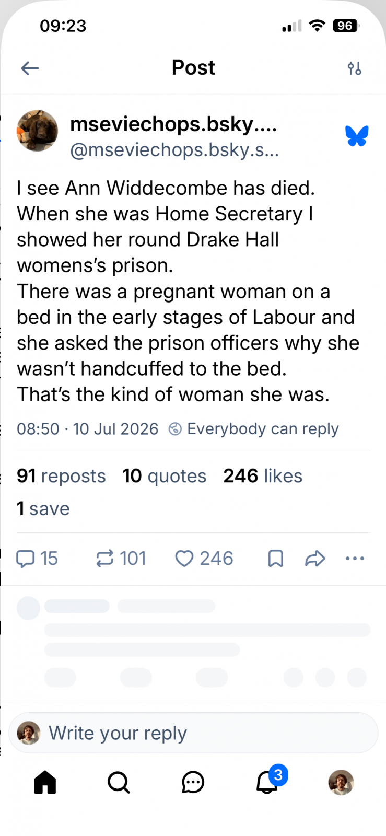Like the post with heart icon

pos(184,559)
